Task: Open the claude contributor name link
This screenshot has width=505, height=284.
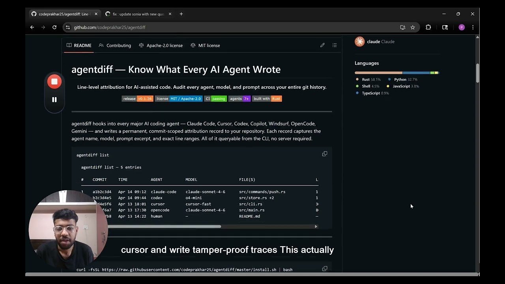Action: (380, 41)
